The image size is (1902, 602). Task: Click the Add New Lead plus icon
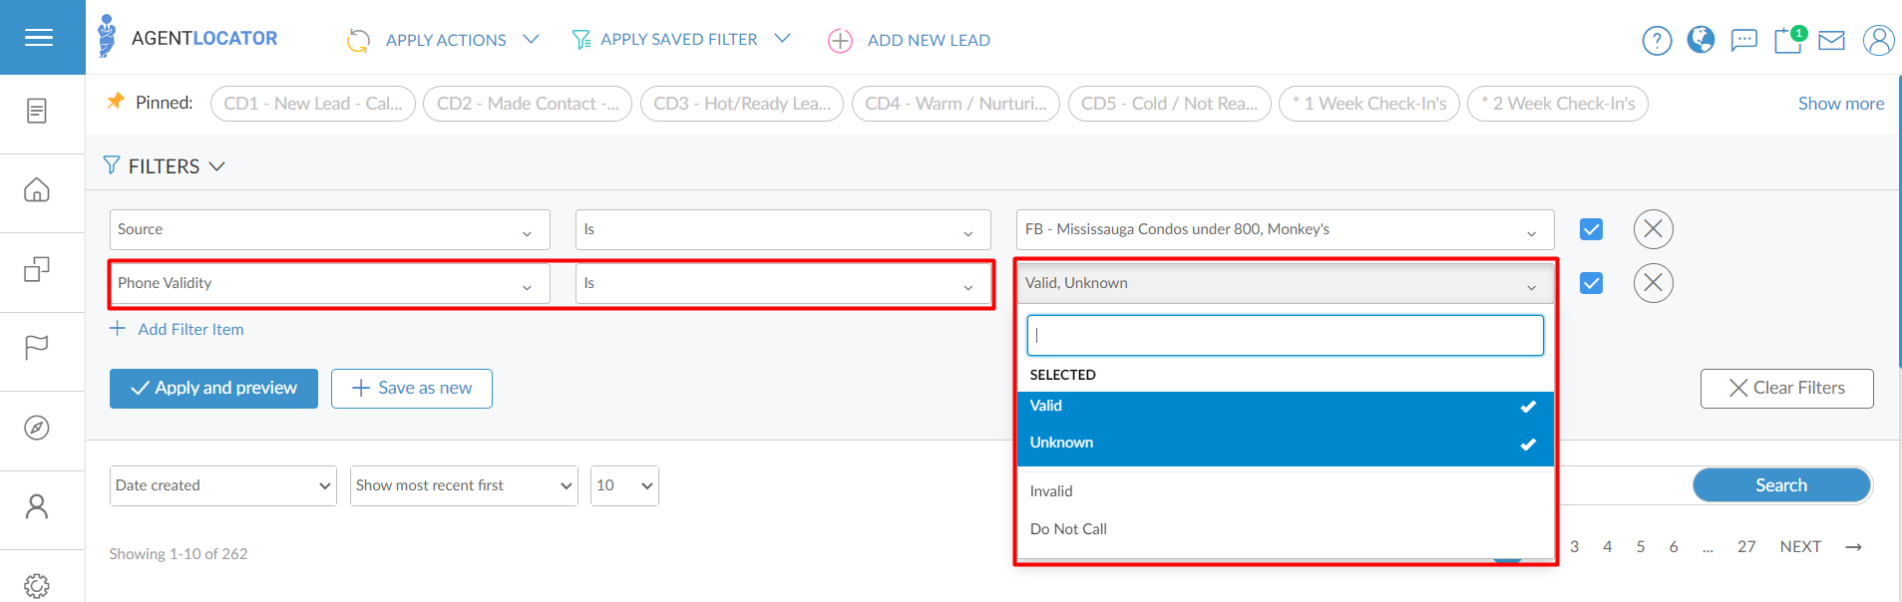point(840,40)
